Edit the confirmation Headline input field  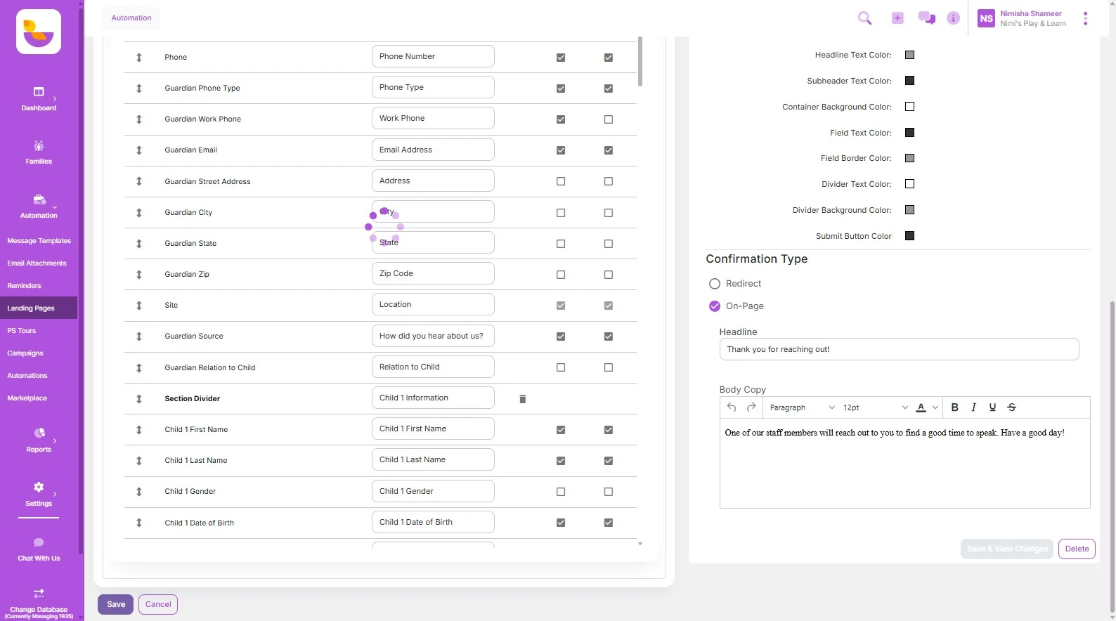point(899,349)
